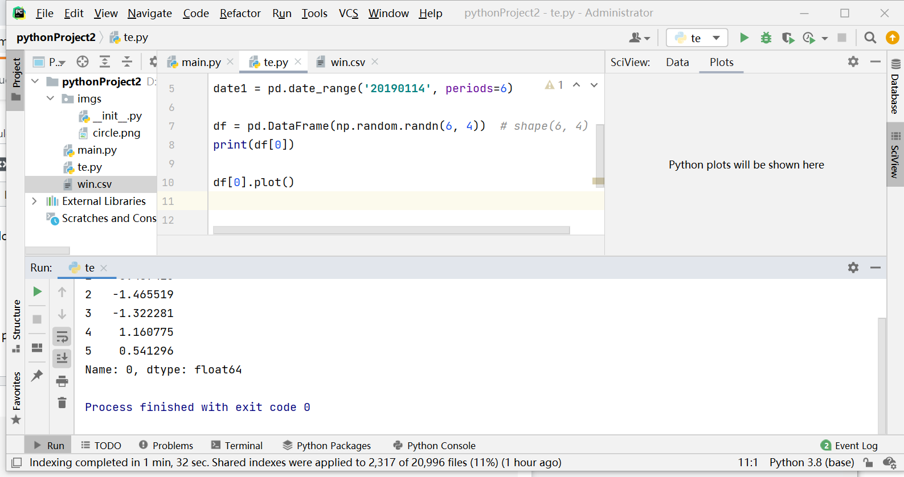Open SciView settings gear

(x=853, y=61)
